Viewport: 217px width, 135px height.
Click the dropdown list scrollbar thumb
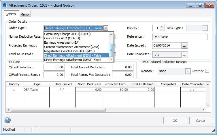pyautogui.click(x=111, y=50)
